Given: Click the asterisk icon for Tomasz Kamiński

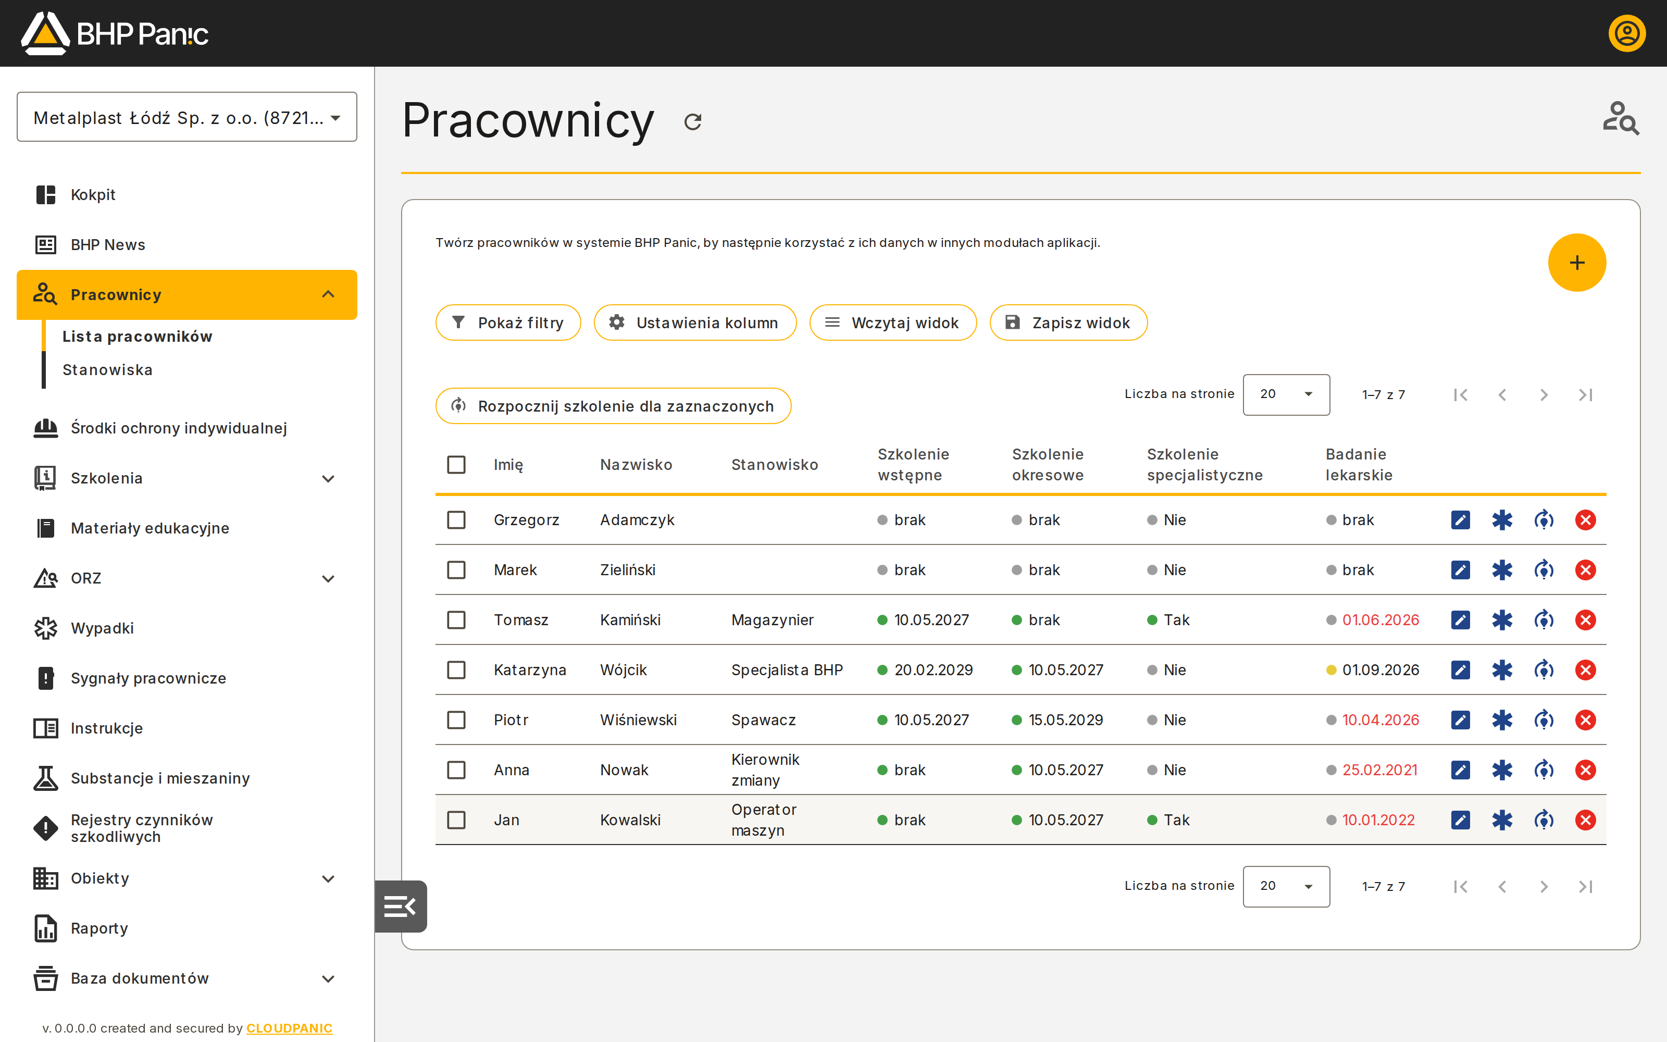Looking at the screenshot, I should coord(1502,619).
